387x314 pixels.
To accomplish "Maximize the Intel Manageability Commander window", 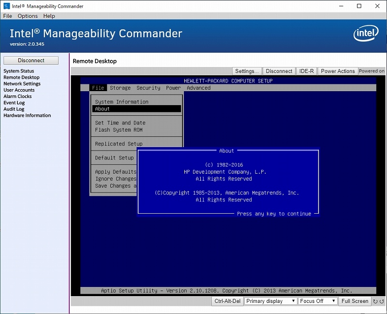I will (x=359, y=6).
